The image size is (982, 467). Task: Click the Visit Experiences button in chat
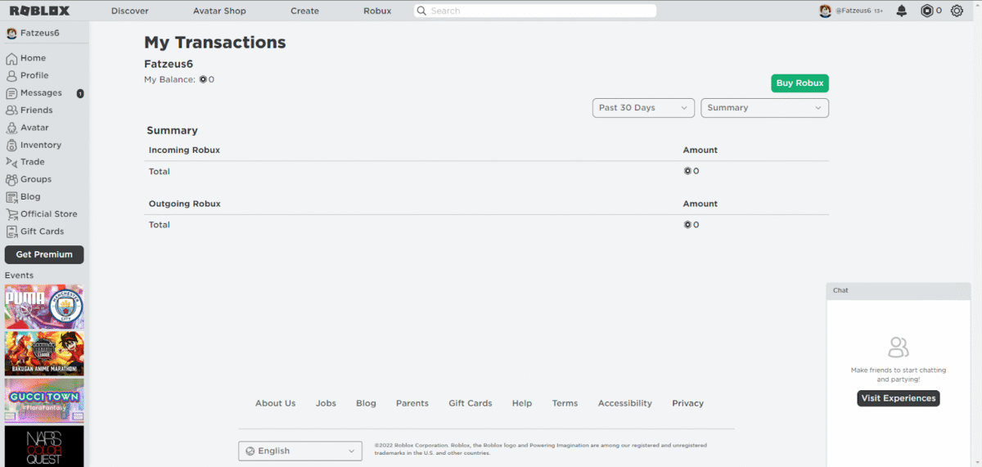(898, 398)
